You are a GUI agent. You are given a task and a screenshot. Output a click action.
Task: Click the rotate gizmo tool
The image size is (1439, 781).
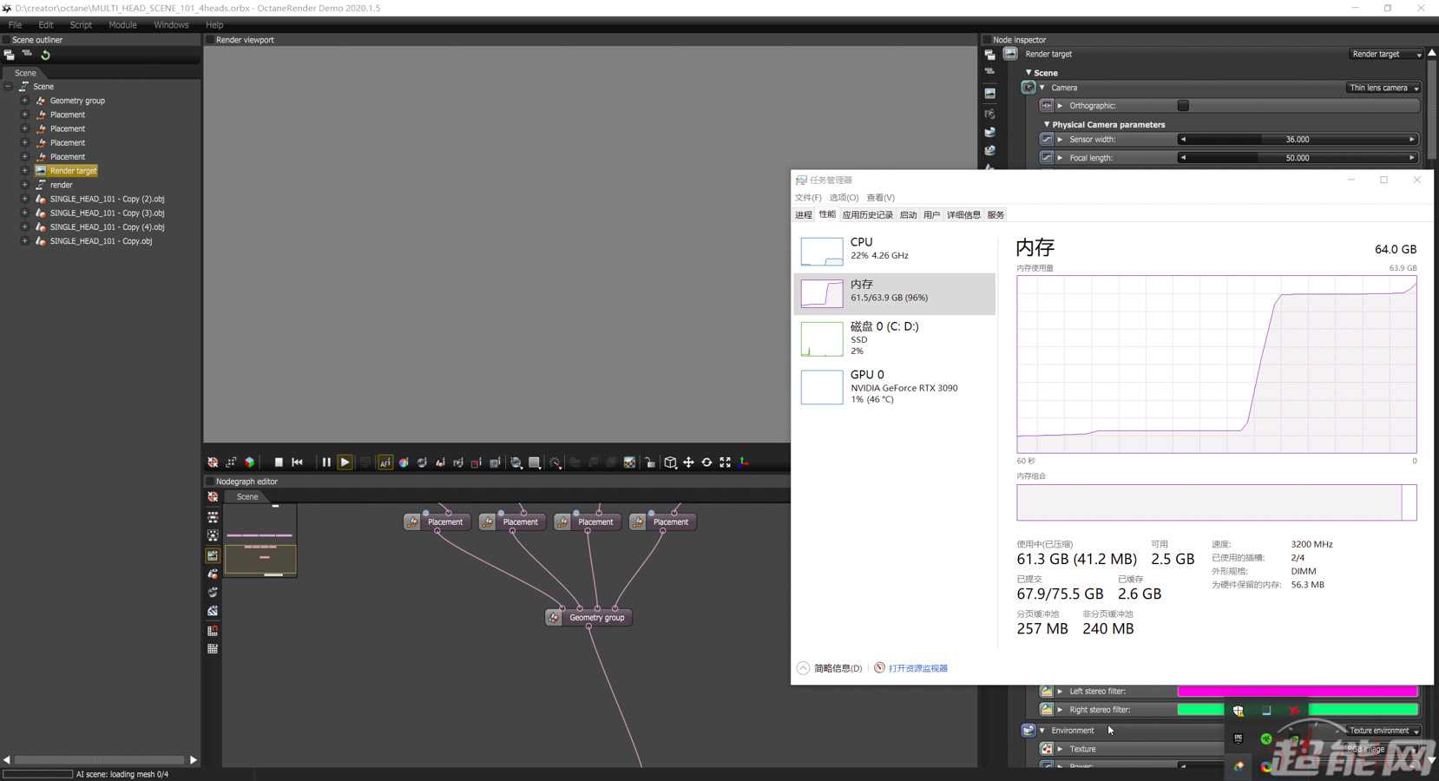(x=706, y=463)
